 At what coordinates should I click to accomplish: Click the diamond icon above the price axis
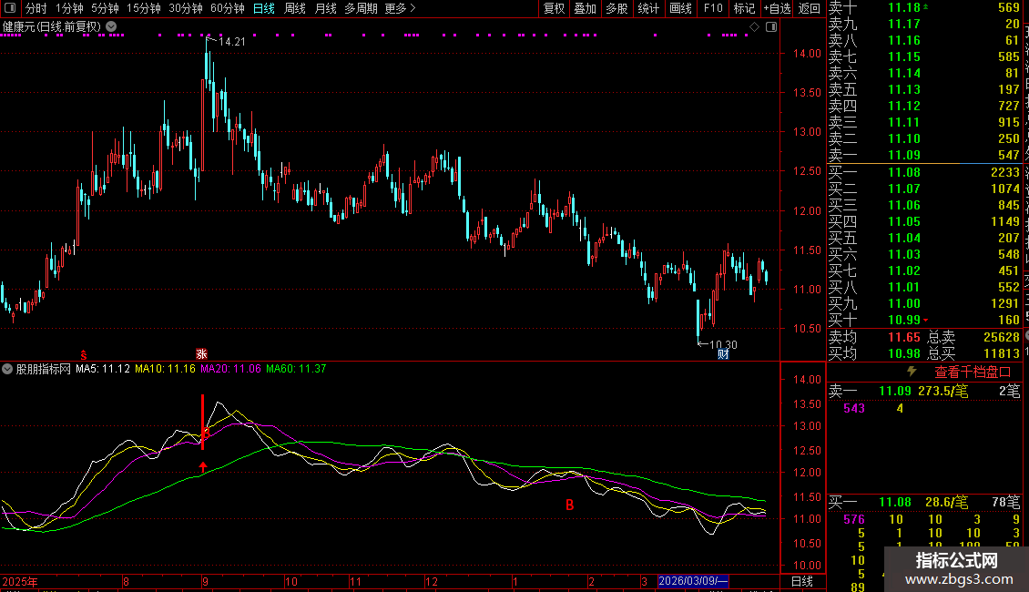(x=754, y=27)
